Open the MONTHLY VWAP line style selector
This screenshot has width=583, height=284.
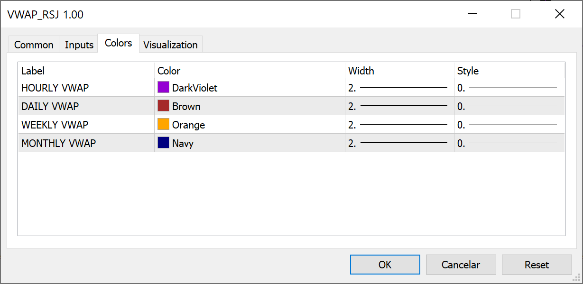pyautogui.click(x=509, y=143)
